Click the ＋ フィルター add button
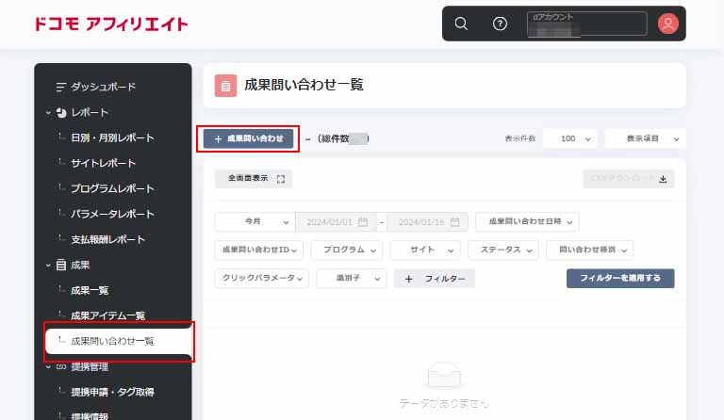Viewport: 724px width, 420px height. pos(434,279)
